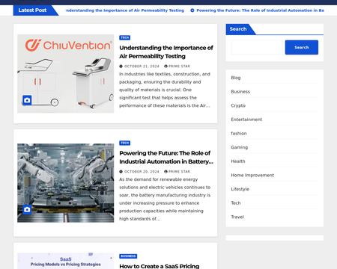This screenshot has width=337, height=269.
Task: Click the Latest Post label
Action: [x=32, y=10]
